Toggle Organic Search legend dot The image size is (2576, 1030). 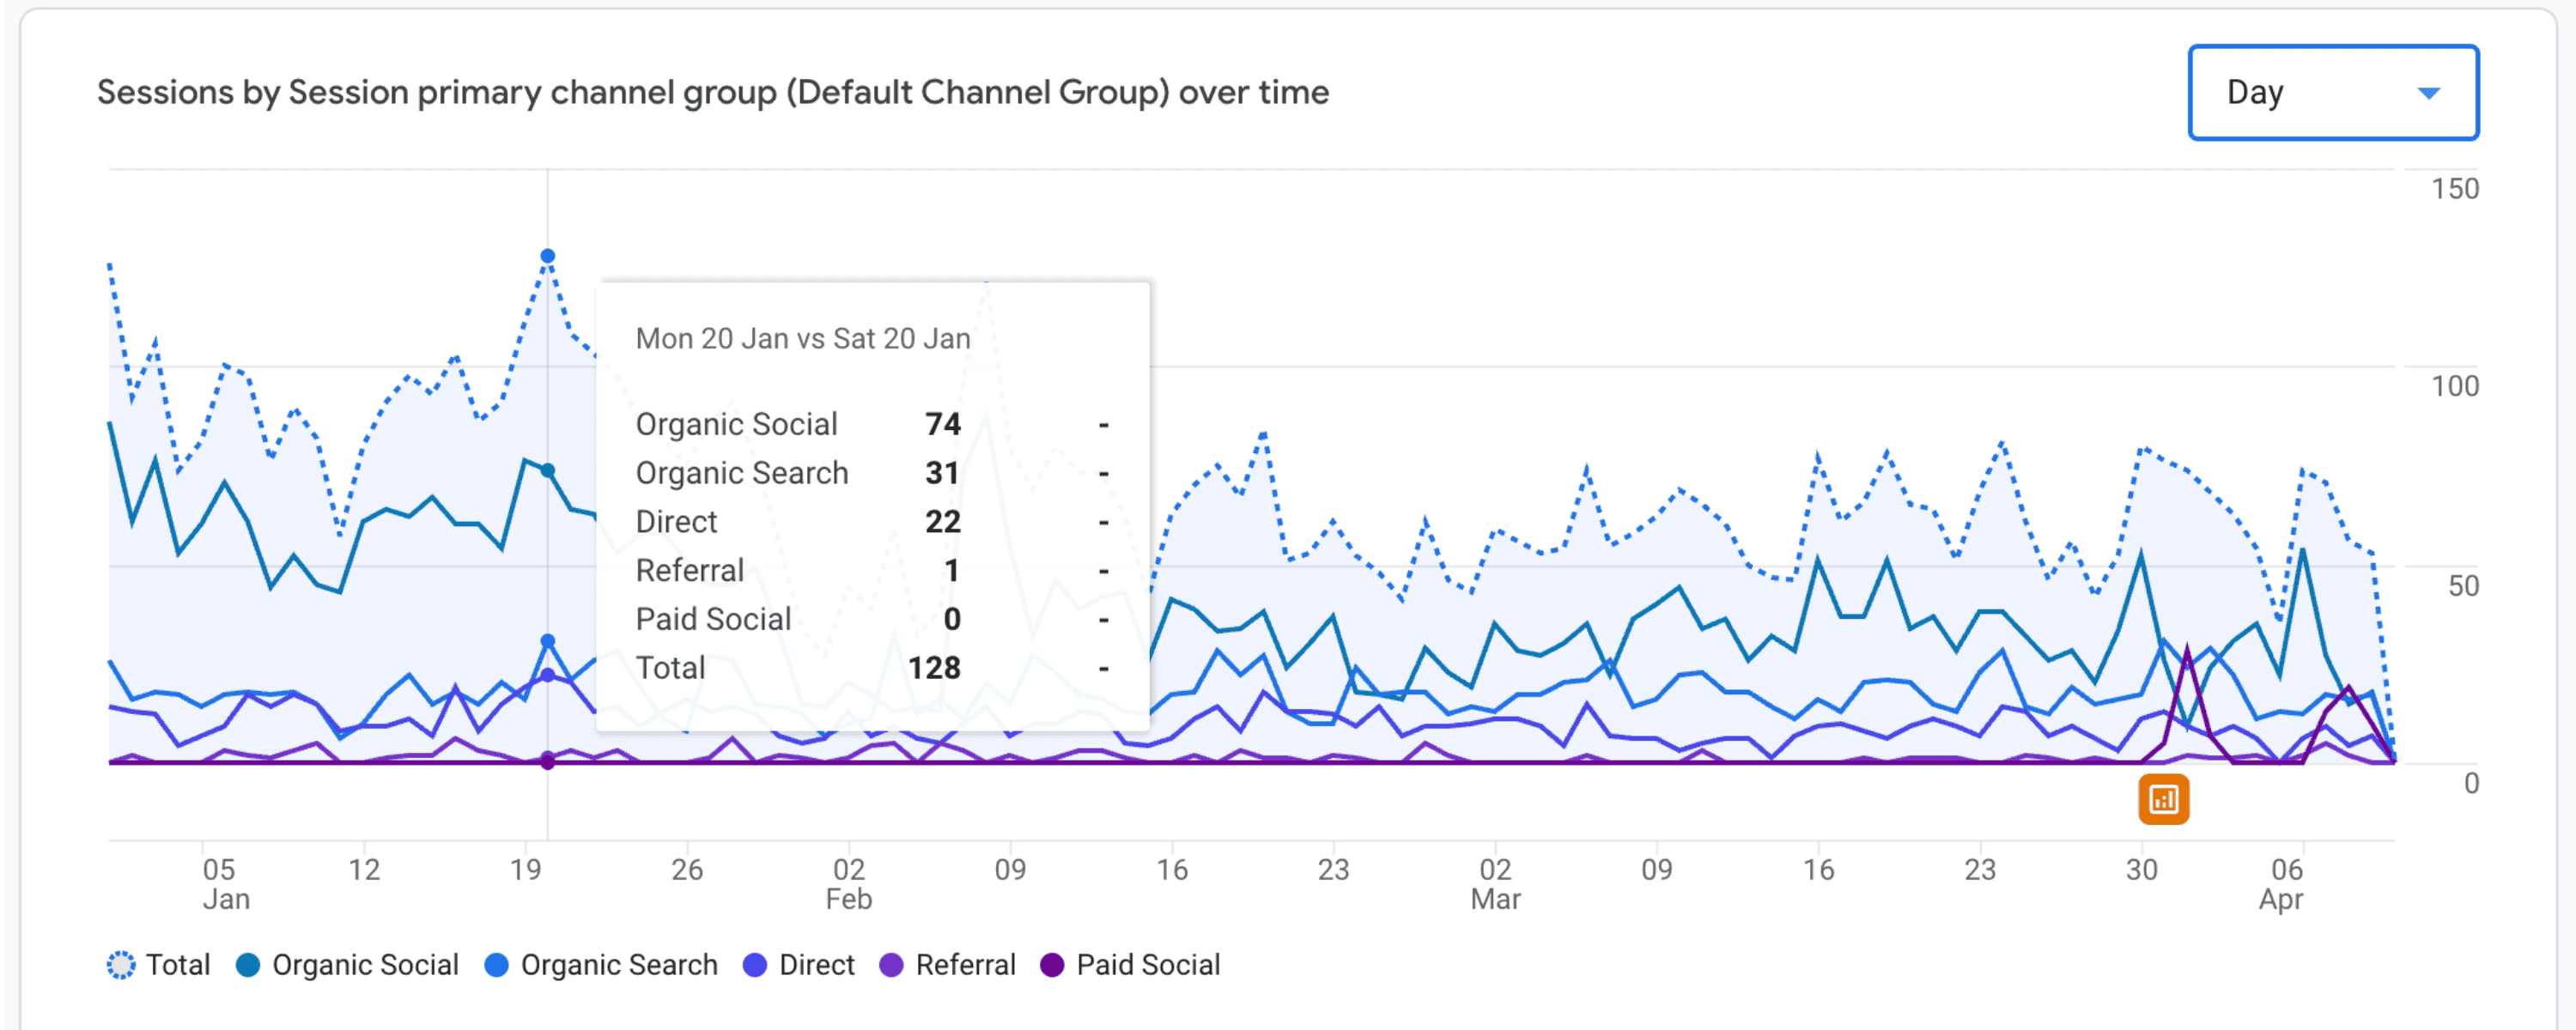coord(496,965)
